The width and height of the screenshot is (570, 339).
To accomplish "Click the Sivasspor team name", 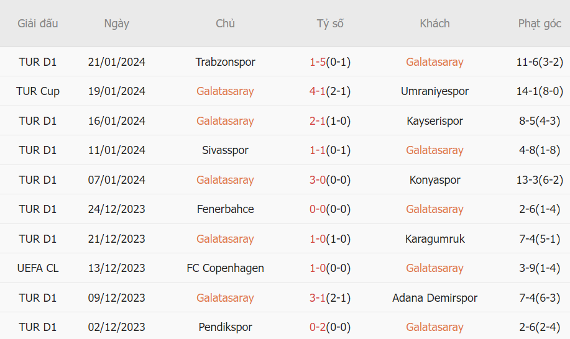I will point(225,150).
